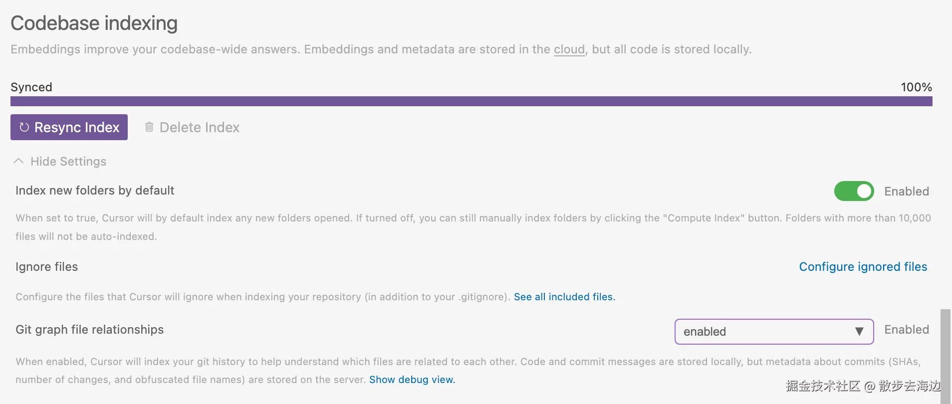Click the underlined cloud link in the description
Image resolution: width=952 pixels, height=404 pixels.
569,49
